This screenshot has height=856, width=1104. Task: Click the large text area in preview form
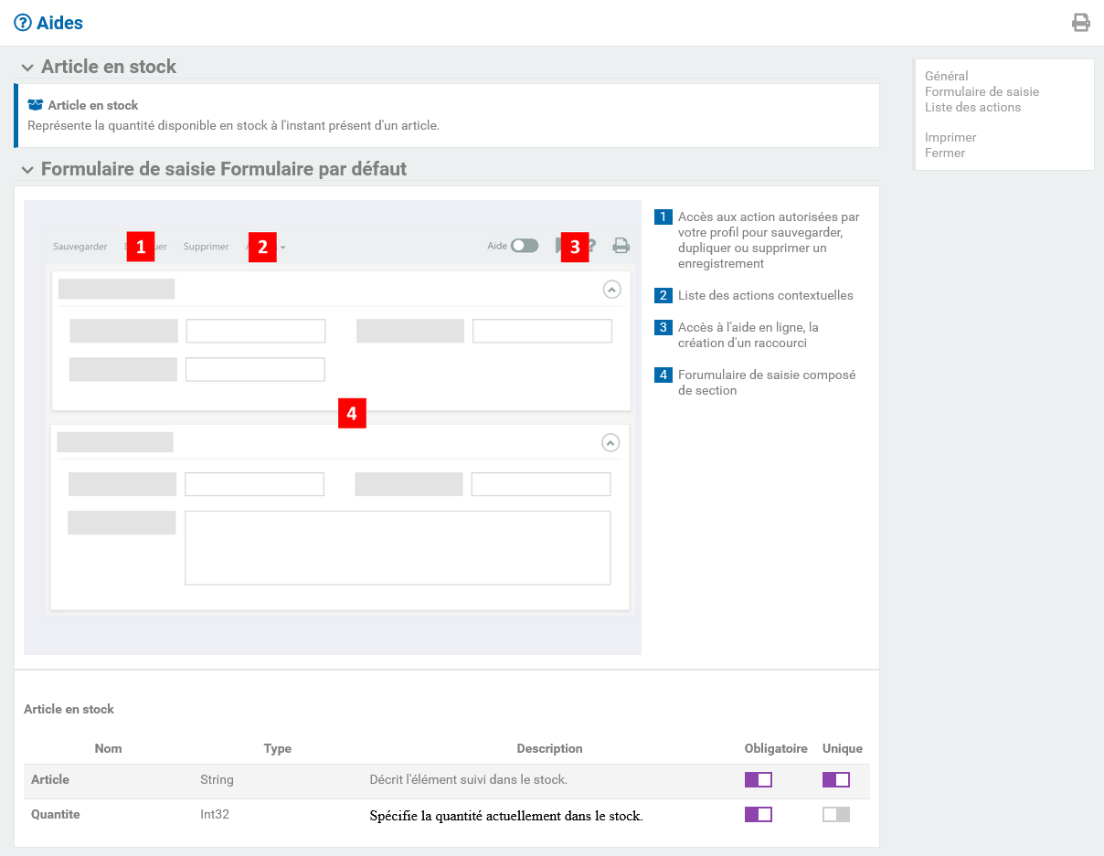(398, 547)
